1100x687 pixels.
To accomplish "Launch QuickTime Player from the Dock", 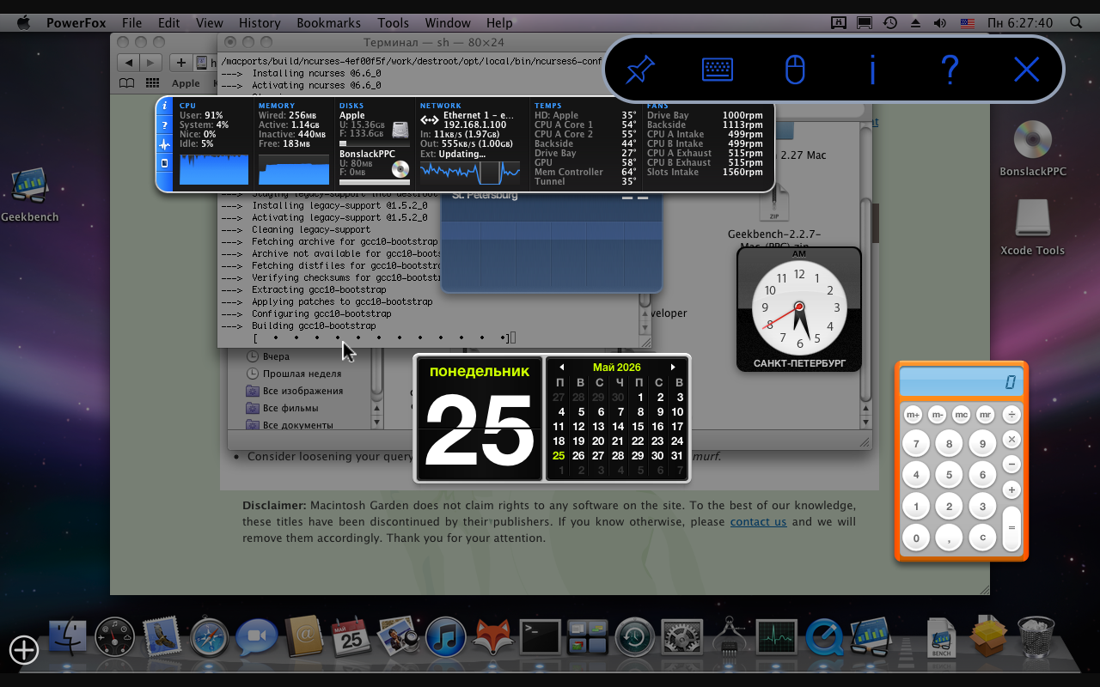I will coord(823,639).
